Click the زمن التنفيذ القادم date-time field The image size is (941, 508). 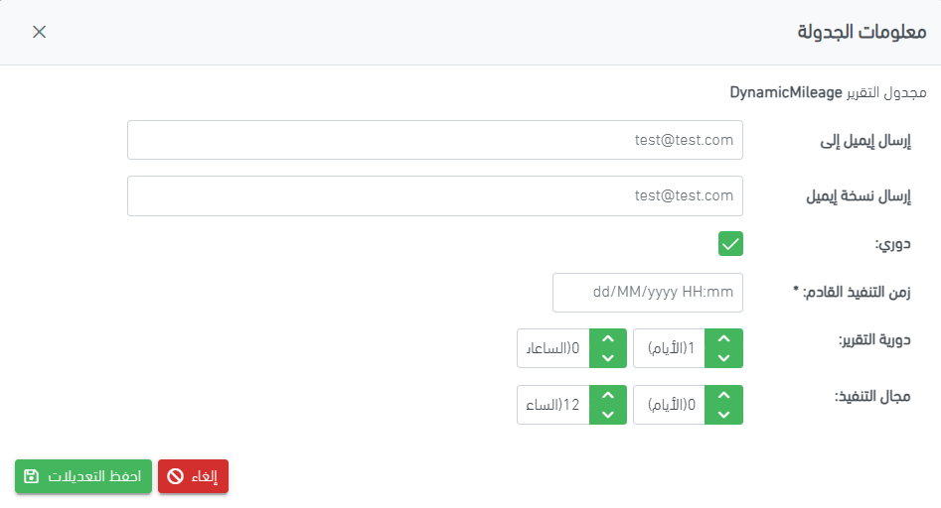click(x=647, y=292)
